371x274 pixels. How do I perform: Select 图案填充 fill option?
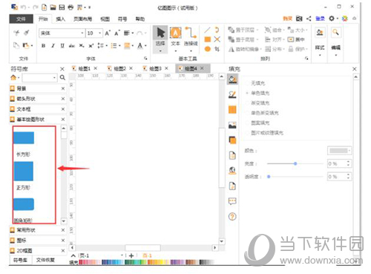tap(260, 123)
